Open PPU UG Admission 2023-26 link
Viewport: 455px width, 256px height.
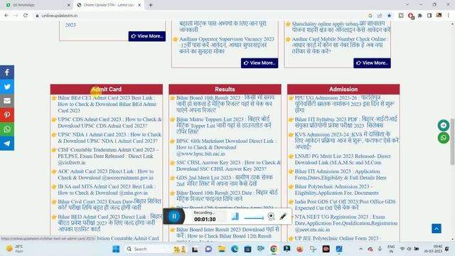(345, 104)
